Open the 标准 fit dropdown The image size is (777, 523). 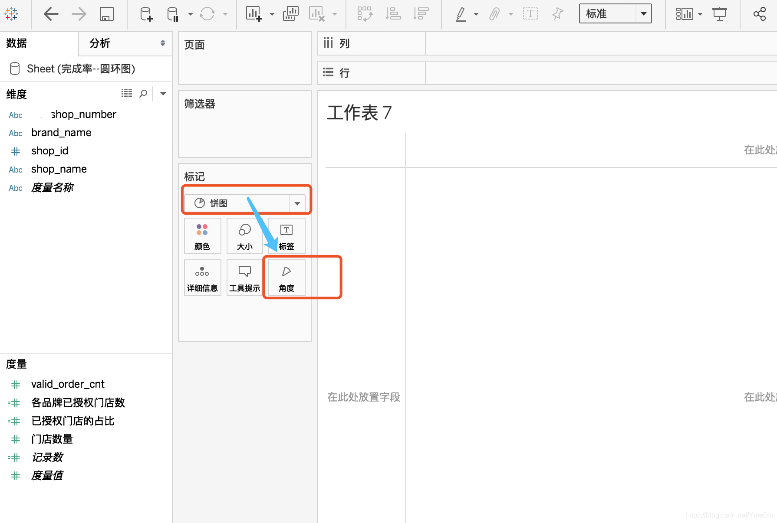[616, 14]
